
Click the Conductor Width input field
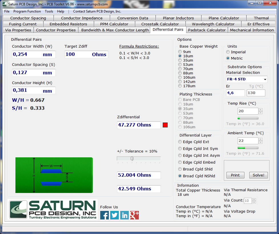pyautogui.click(x=27, y=54)
